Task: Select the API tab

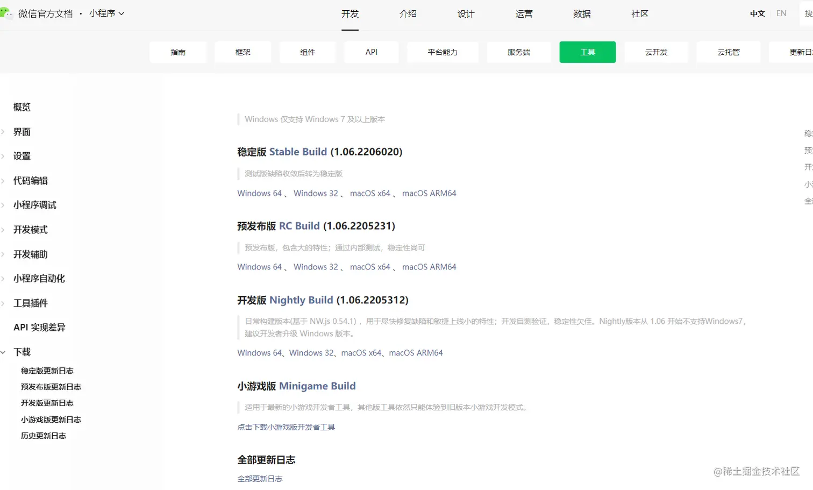Action: (371, 52)
